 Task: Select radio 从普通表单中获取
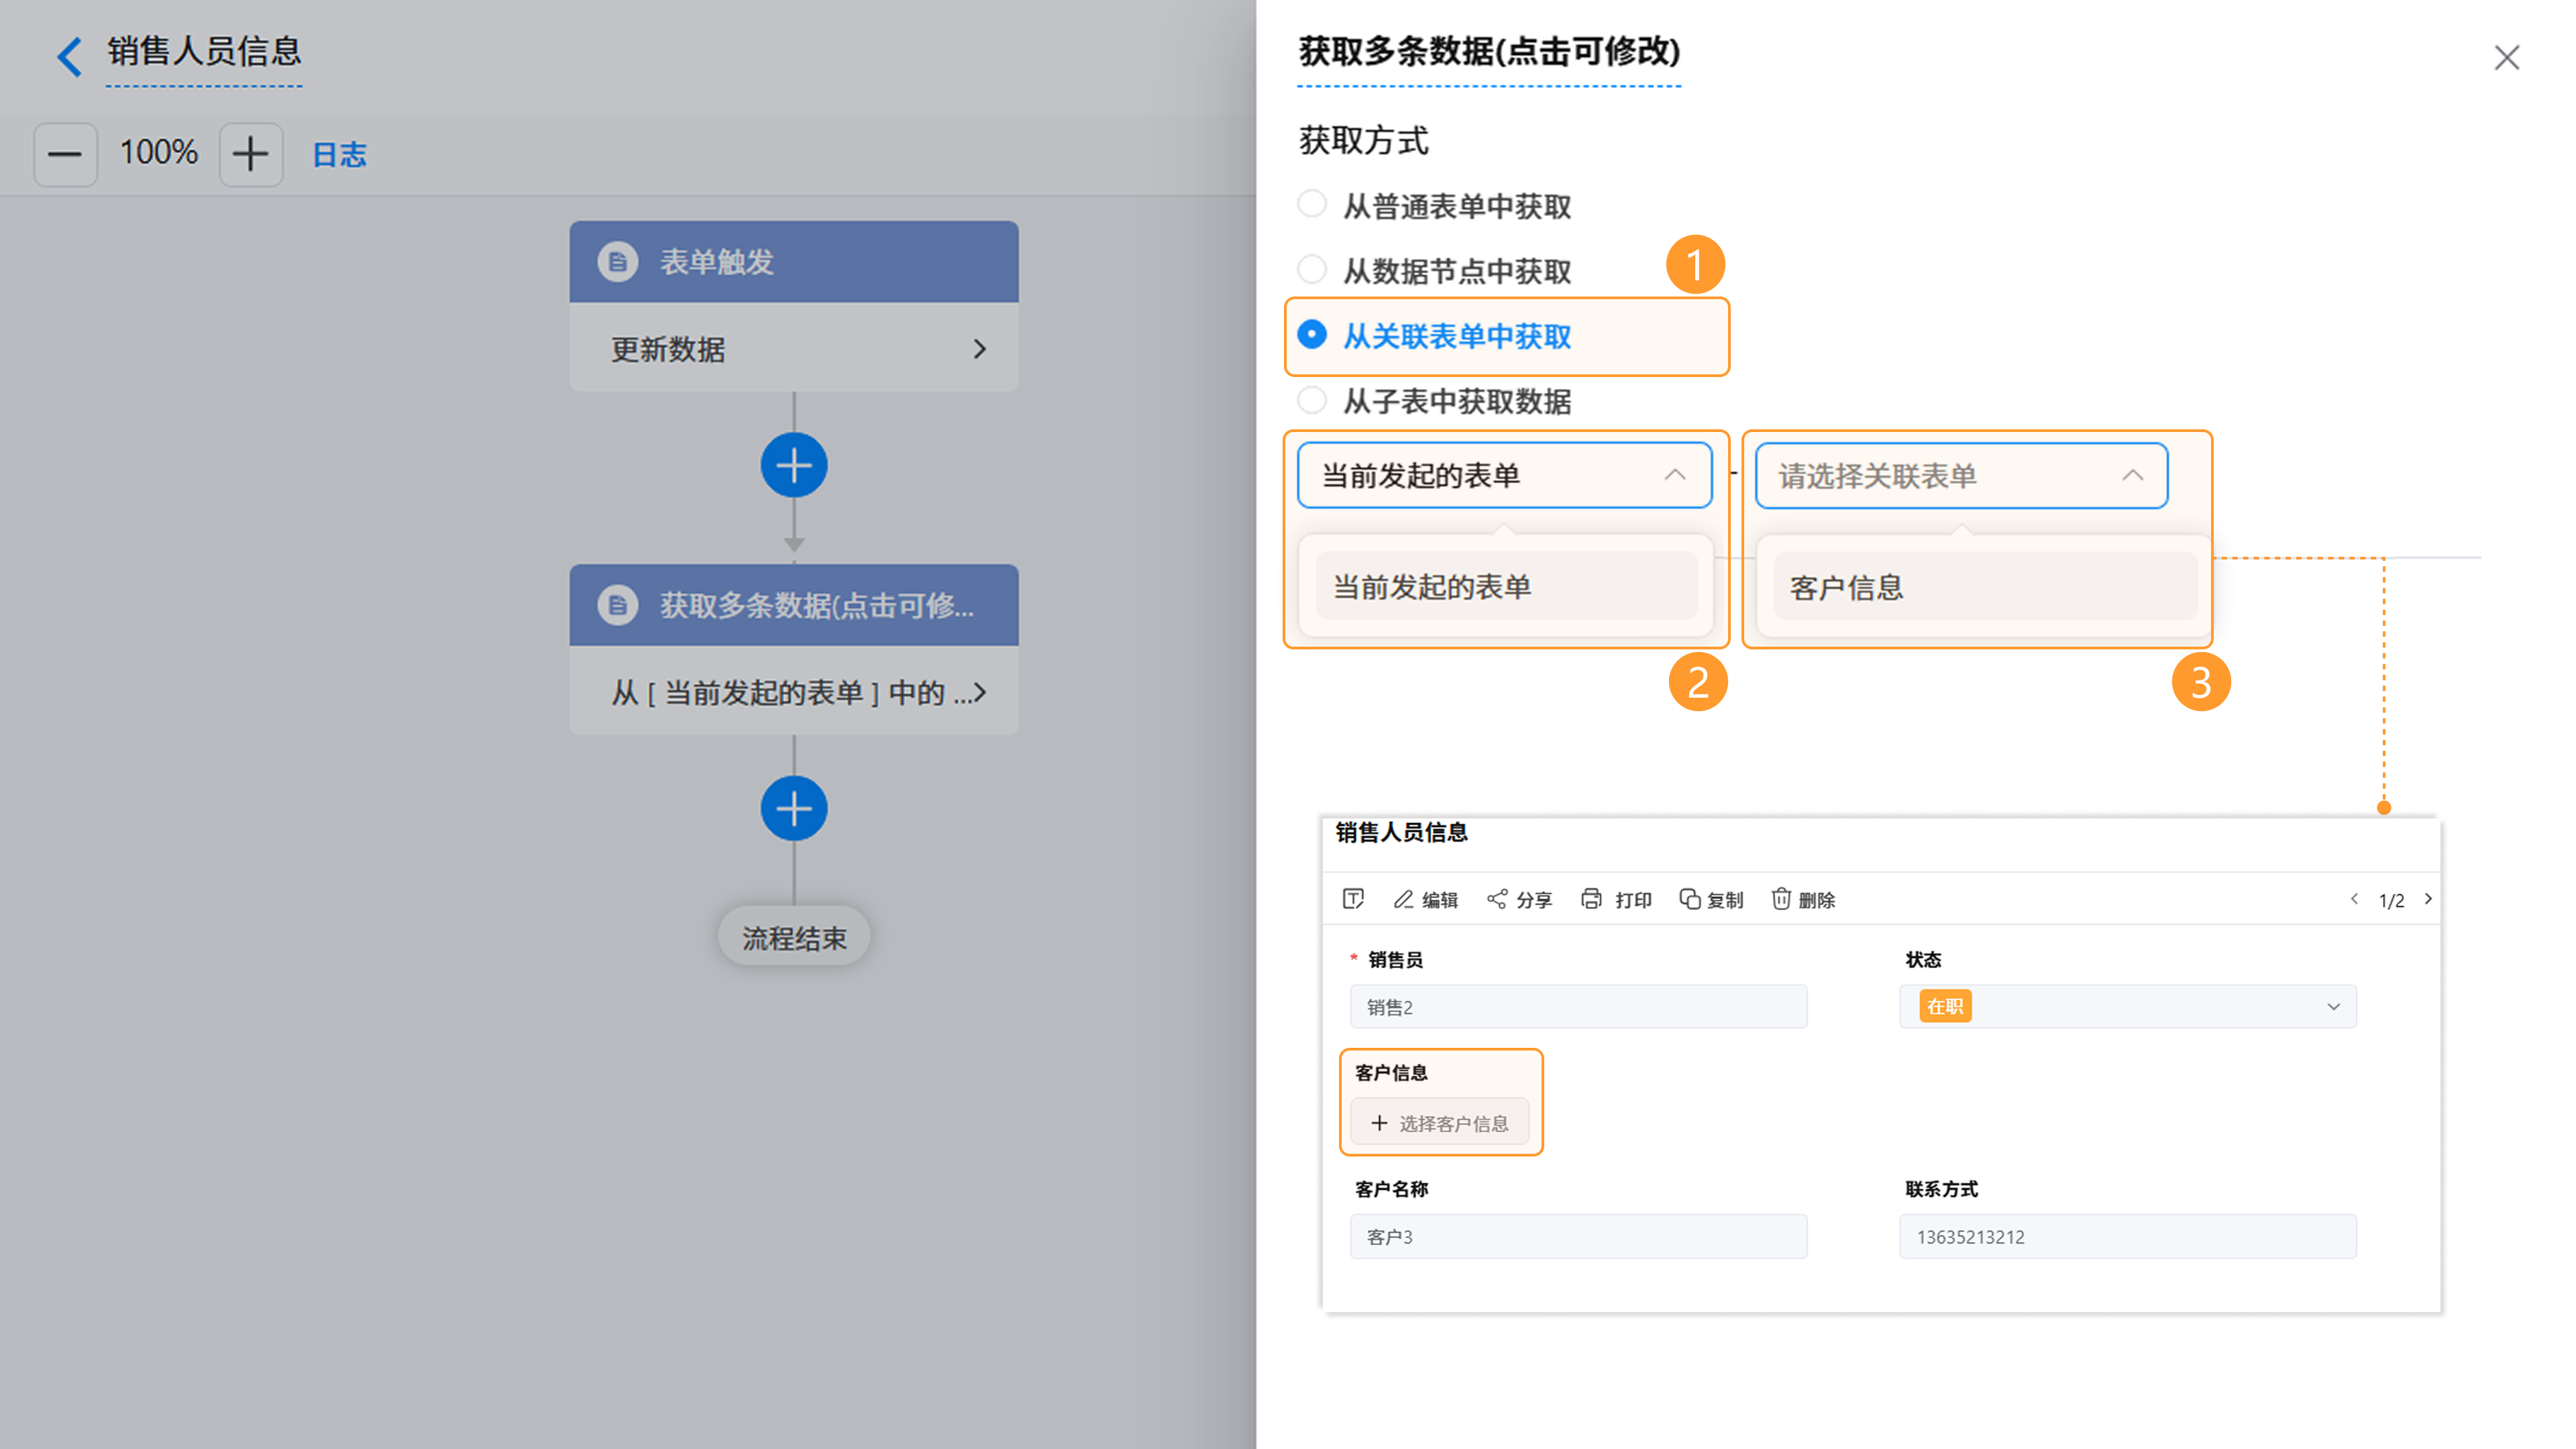click(1312, 205)
